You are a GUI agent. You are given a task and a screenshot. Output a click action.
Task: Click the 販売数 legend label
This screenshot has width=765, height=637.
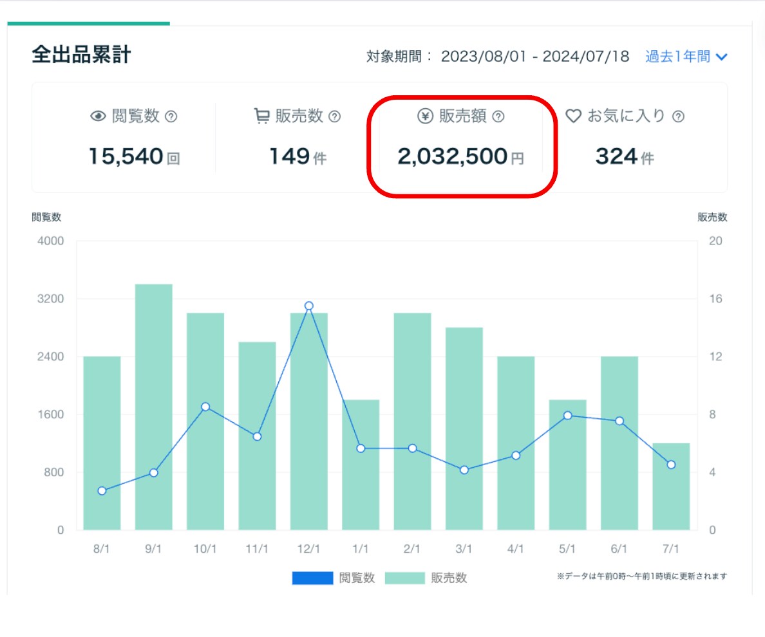[449, 578]
